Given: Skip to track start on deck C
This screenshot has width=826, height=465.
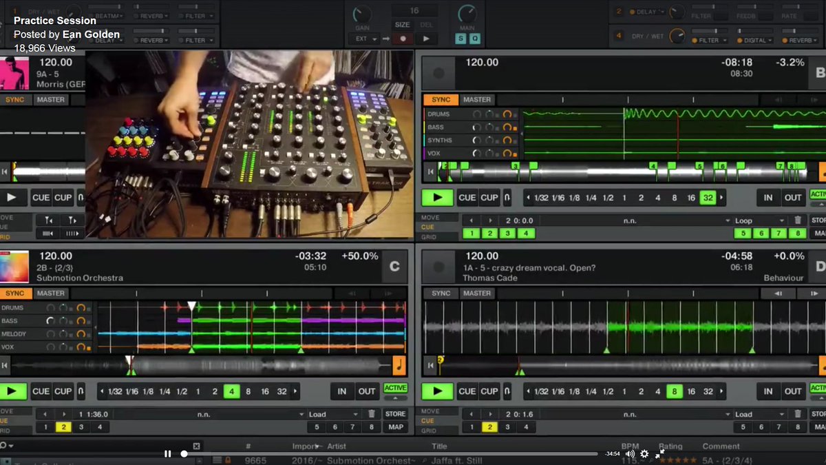Looking at the screenshot, I should (x=5, y=365).
